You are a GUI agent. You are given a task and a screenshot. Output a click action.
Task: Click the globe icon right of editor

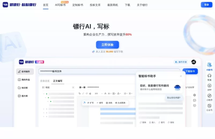194,95
